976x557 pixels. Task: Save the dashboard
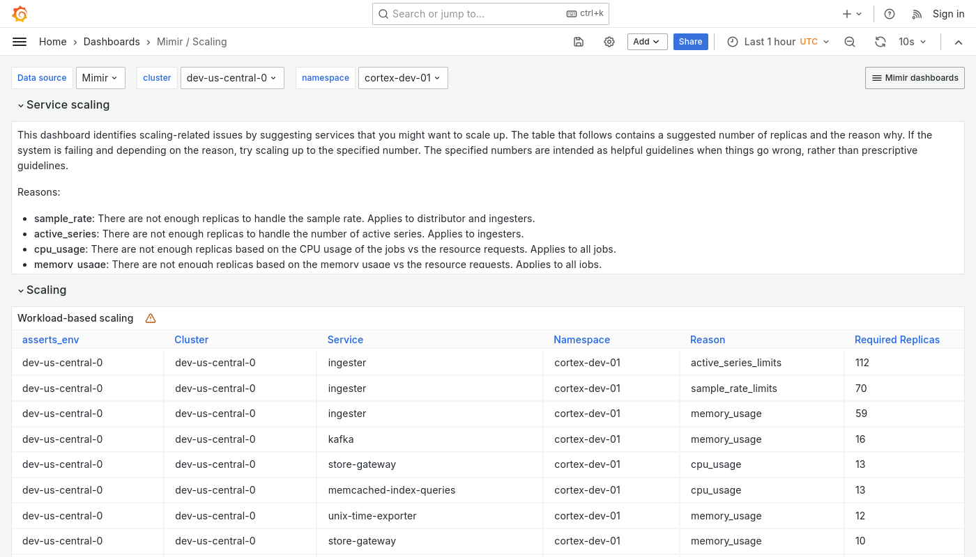coord(579,41)
